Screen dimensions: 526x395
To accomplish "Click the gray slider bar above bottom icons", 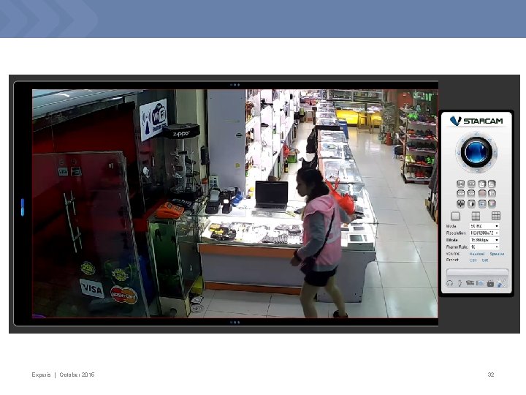I will point(477,272).
